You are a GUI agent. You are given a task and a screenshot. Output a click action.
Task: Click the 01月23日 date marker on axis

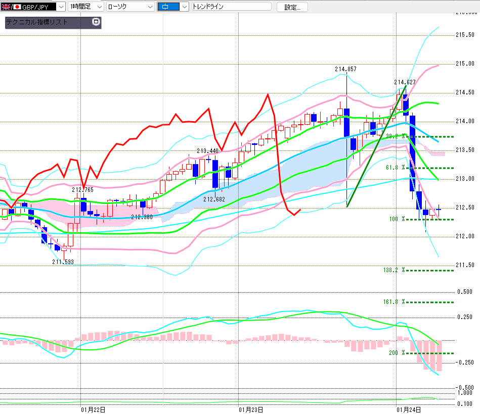251,409
